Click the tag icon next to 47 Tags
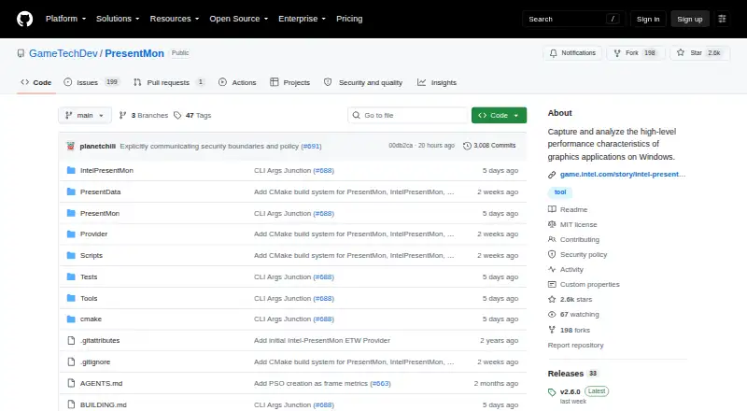 (x=177, y=116)
